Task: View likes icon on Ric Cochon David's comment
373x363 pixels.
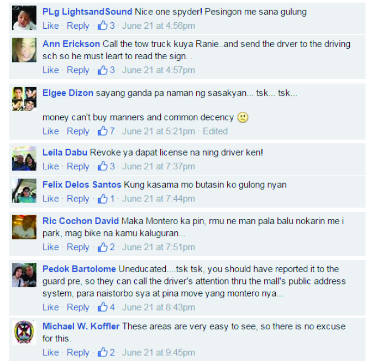Action: point(103,247)
